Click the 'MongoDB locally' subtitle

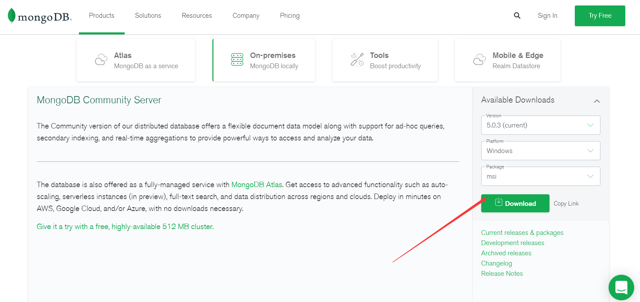(x=274, y=66)
